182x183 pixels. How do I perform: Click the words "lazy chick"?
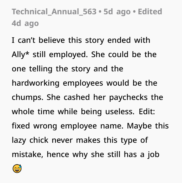(x=30, y=140)
